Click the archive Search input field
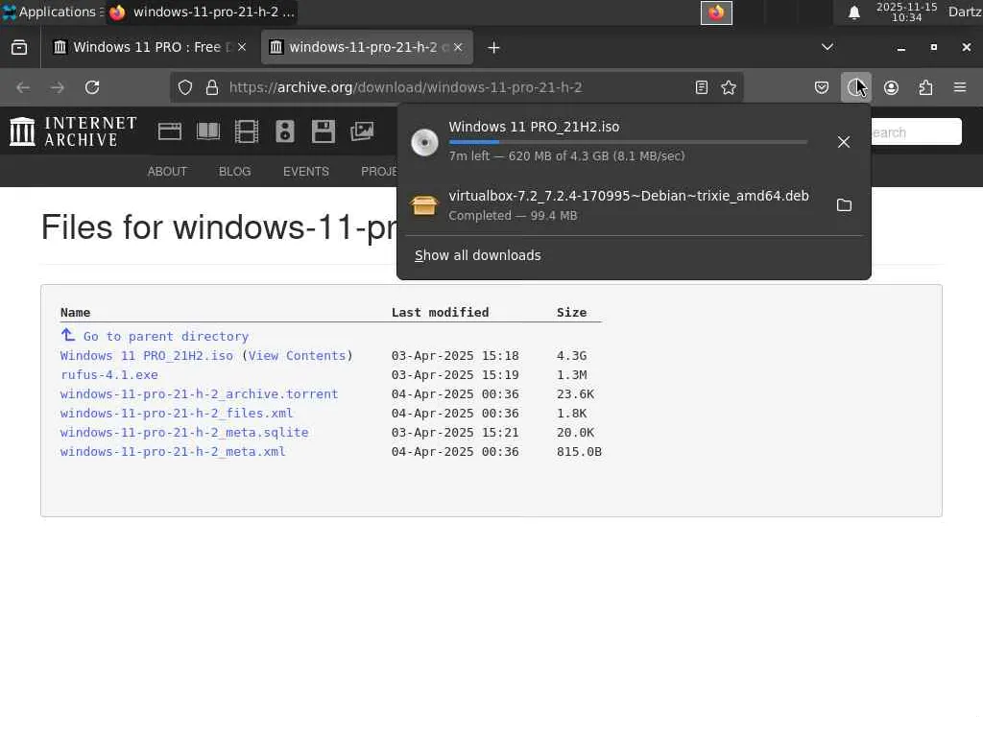Screen dimensions: 983x737 pos(916,132)
